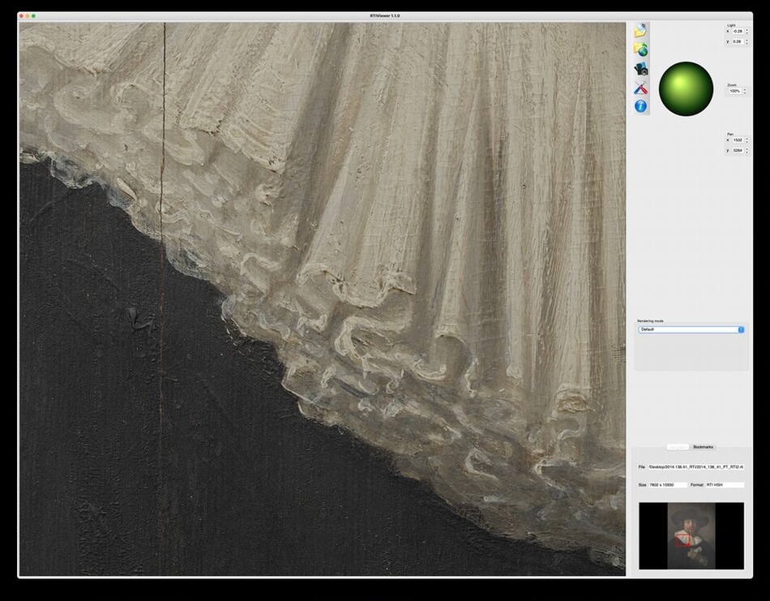Increase Pan x with its up arrow
Screen dimensions: 770x601
[x=747, y=139]
